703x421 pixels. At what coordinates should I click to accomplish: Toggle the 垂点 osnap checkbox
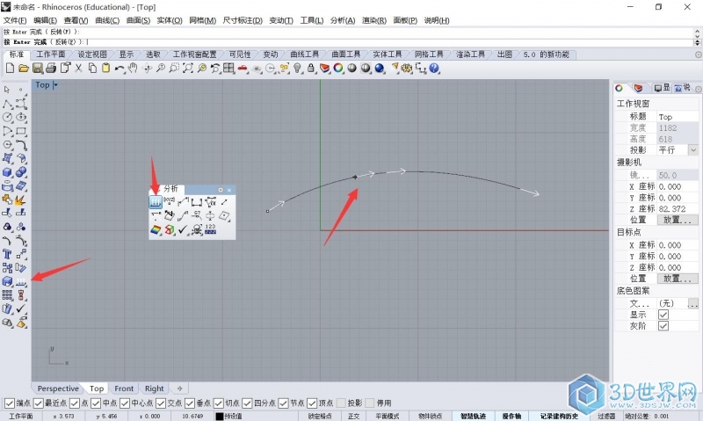(x=190, y=403)
